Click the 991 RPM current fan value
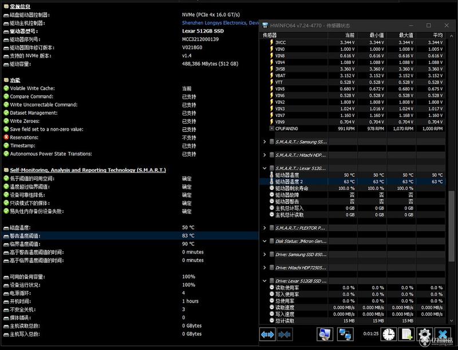458x350 pixels. pos(346,128)
